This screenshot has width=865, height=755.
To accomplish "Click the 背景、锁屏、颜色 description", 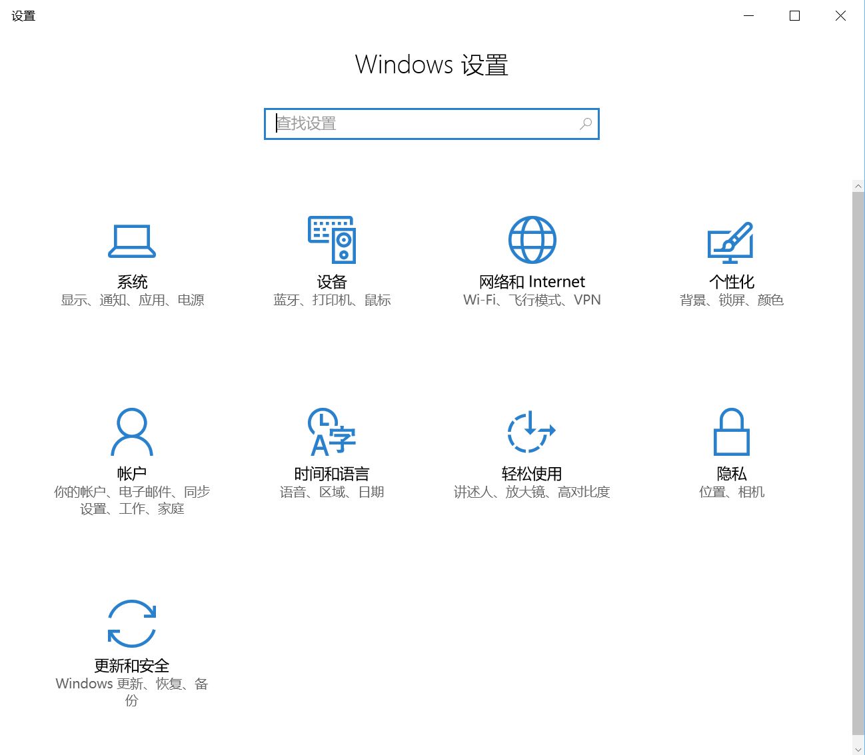I will tap(732, 301).
